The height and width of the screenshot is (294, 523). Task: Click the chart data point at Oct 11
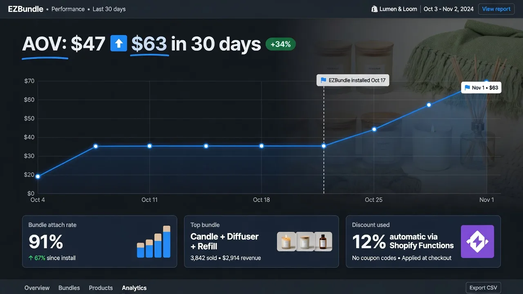click(x=150, y=146)
